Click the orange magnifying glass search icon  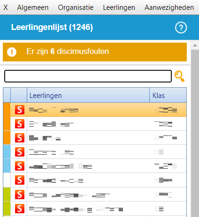coord(180,76)
